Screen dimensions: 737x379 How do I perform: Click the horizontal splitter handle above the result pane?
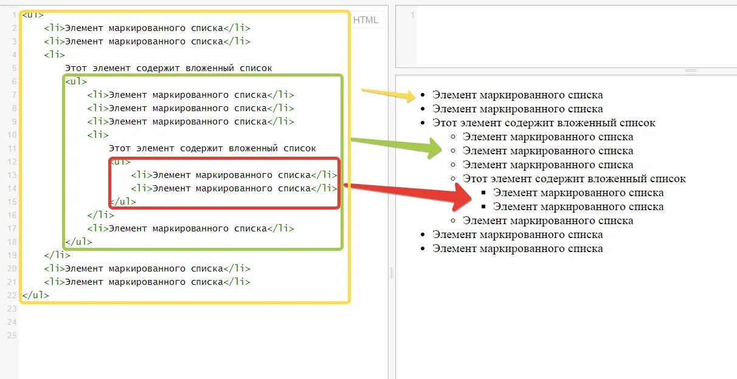click(691, 70)
